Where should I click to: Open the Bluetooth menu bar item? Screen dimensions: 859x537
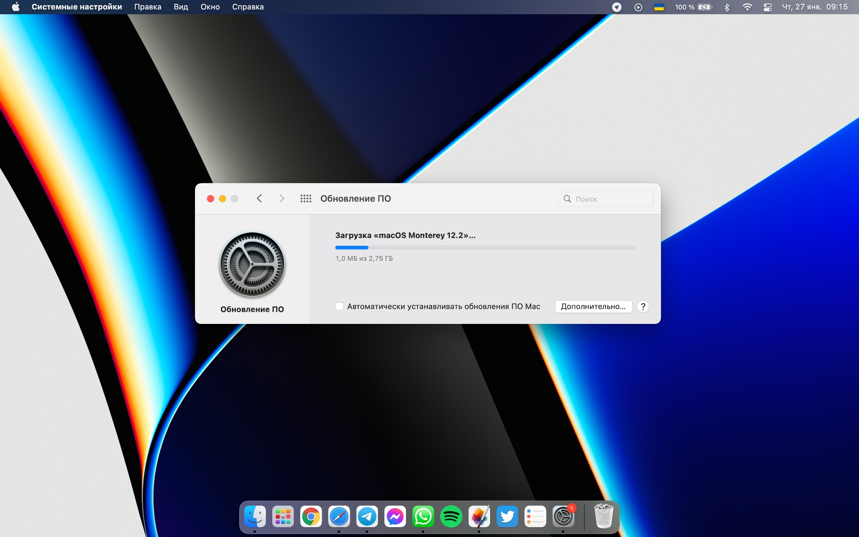tap(727, 7)
